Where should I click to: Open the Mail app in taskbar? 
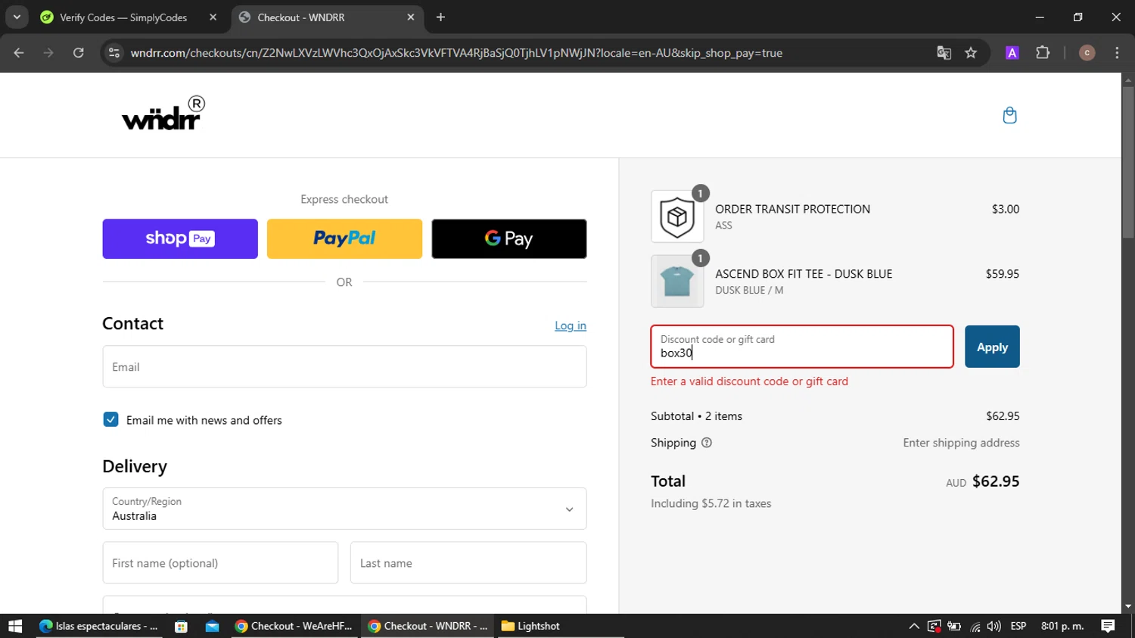click(x=212, y=626)
